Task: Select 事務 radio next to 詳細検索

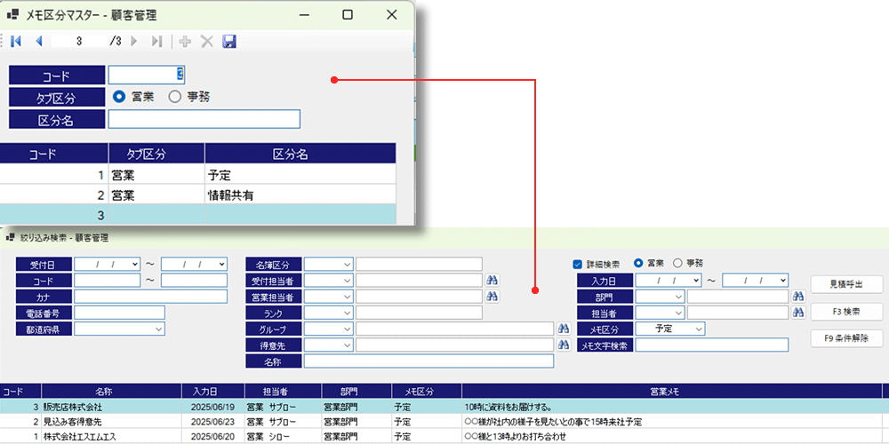Action: point(677,264)
